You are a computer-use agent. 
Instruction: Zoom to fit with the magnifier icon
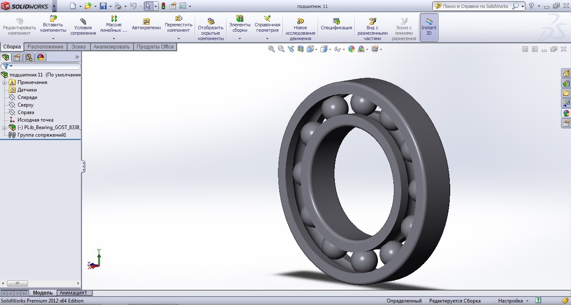pos(272,49)
